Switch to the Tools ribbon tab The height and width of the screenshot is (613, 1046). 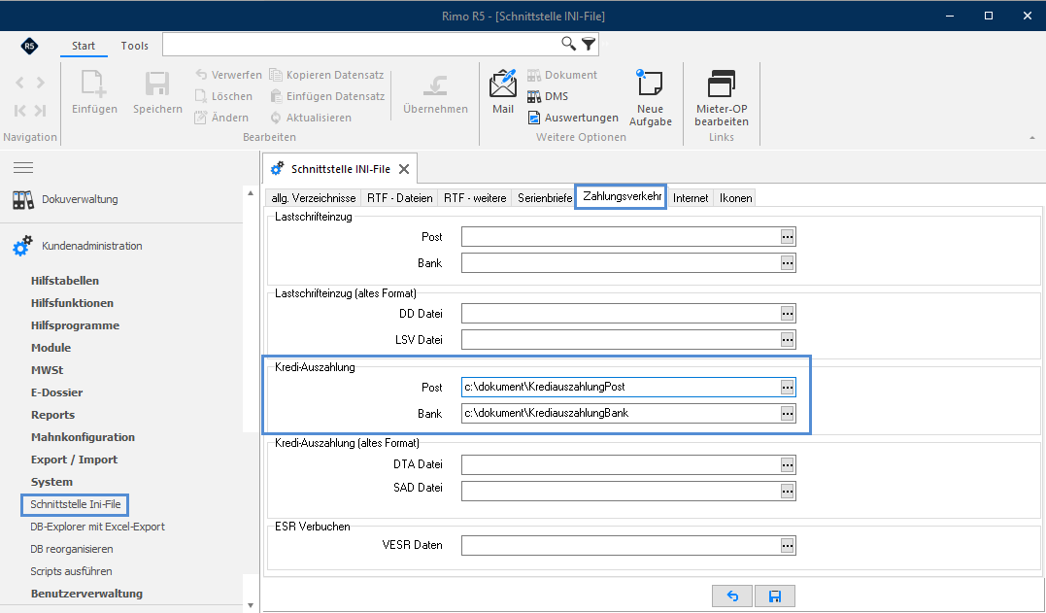click(x=134, y=46)
